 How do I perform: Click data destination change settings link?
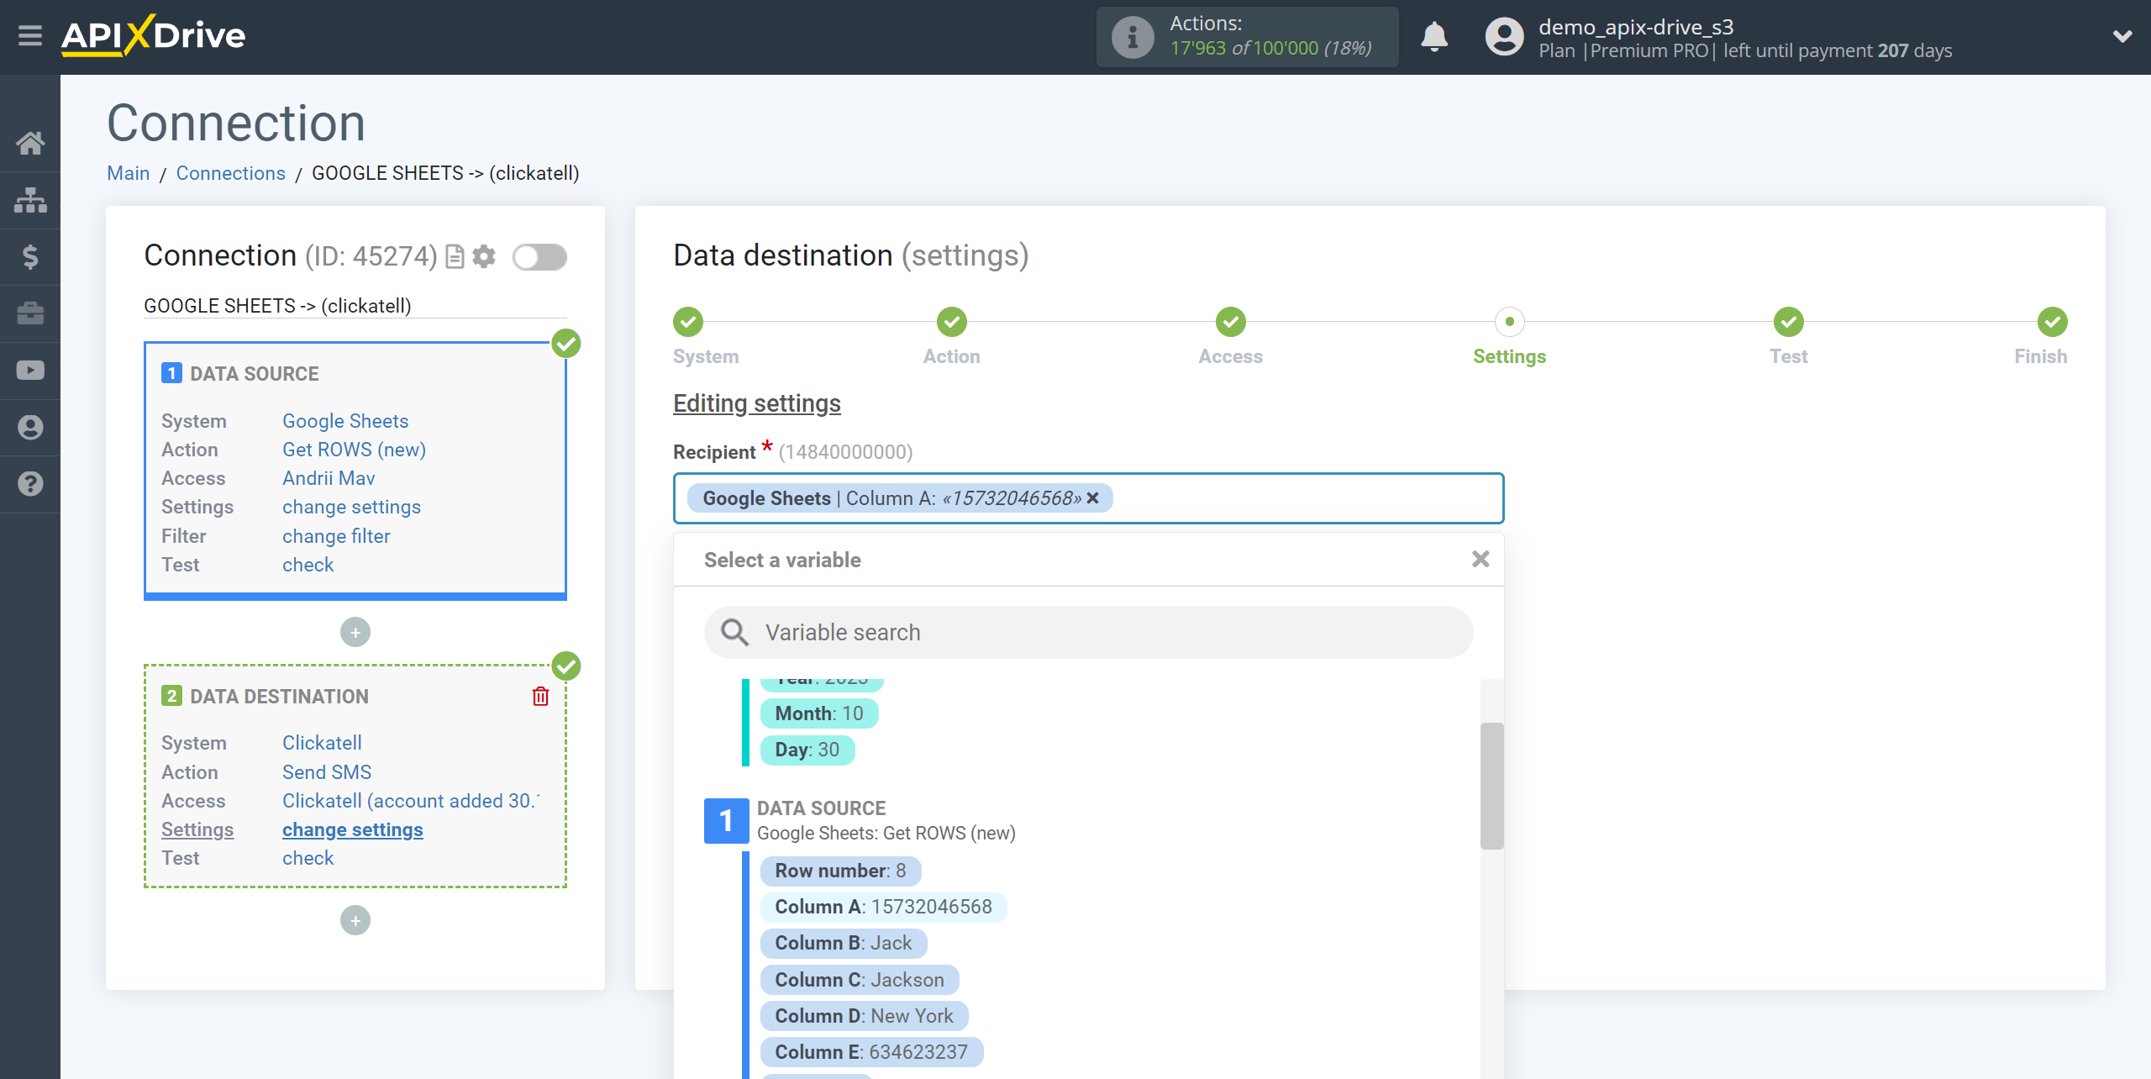point(352,829)
